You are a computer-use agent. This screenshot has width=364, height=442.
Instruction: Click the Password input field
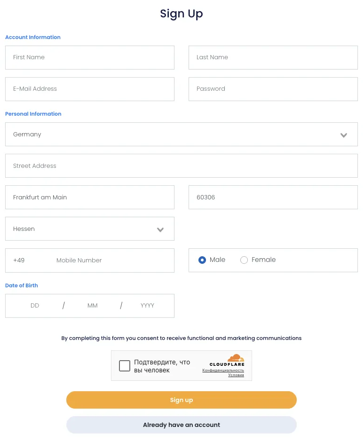[273, 89]
